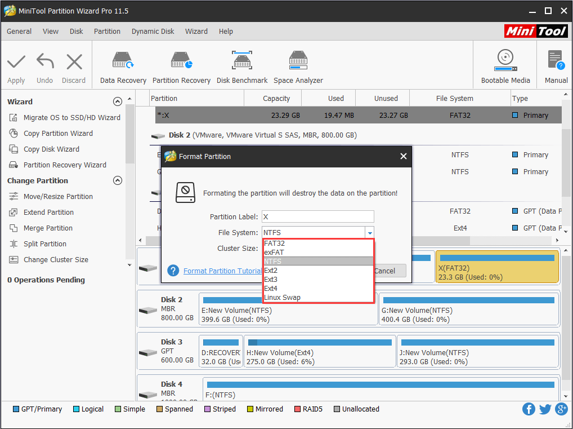Open the General menu

[19, 32]
